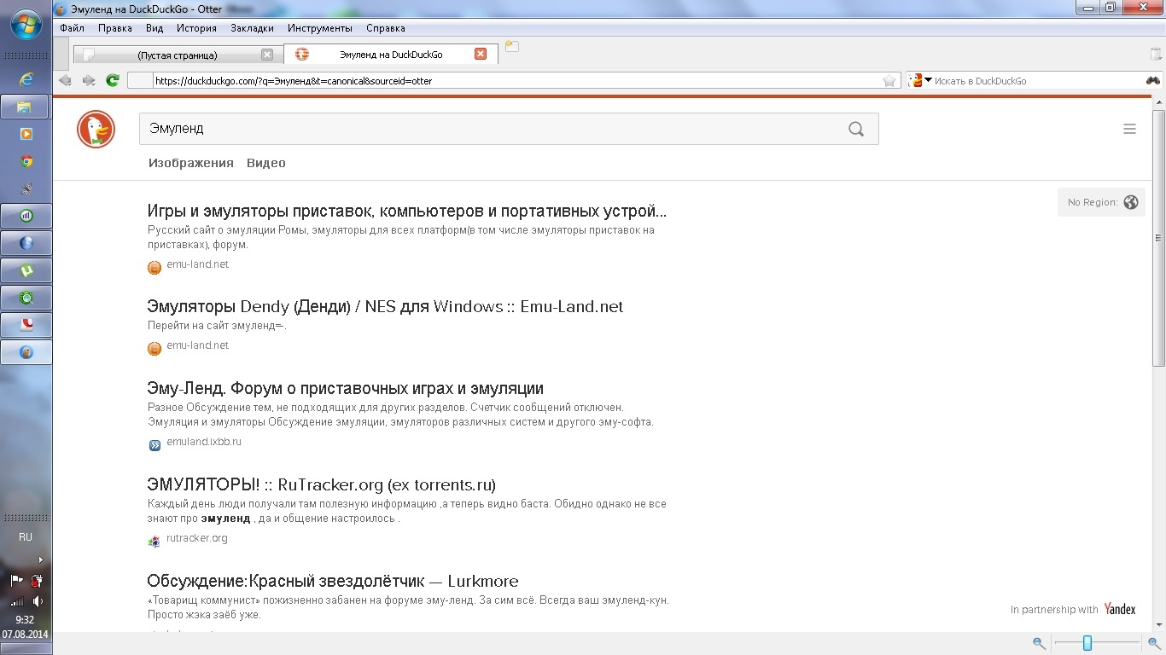Open result Эмуляторы Dendy (Денди) / NES

[x=385, y=306]
